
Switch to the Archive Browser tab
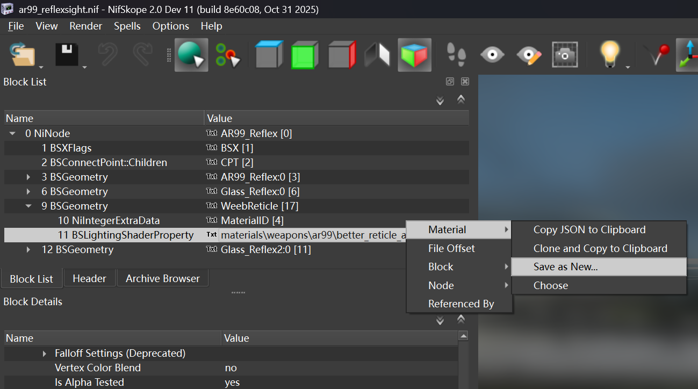163,278
